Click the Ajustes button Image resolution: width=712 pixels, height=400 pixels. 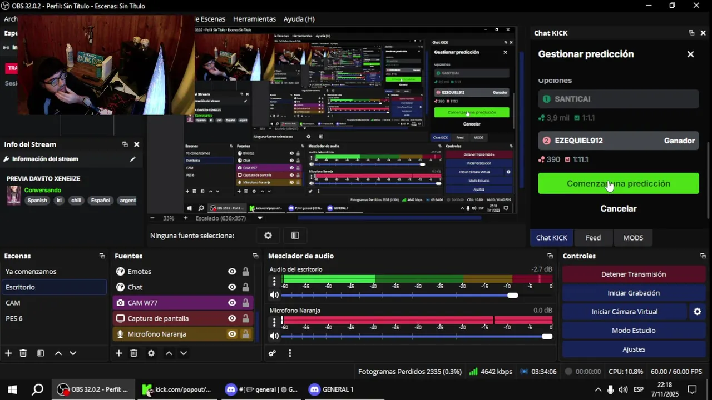tap(634, 349)
